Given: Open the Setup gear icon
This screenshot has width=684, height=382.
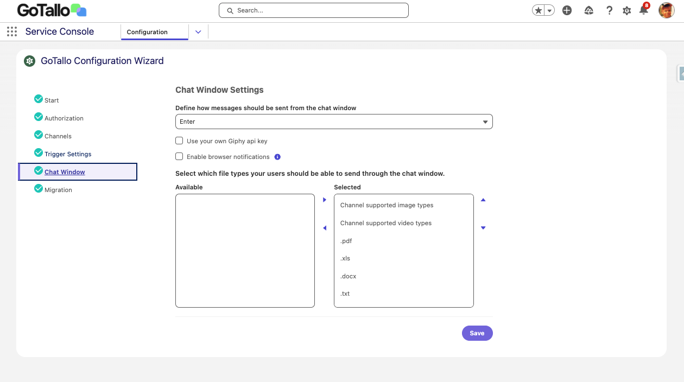Looking at the screenshot, I should click(x=626, y=10).
